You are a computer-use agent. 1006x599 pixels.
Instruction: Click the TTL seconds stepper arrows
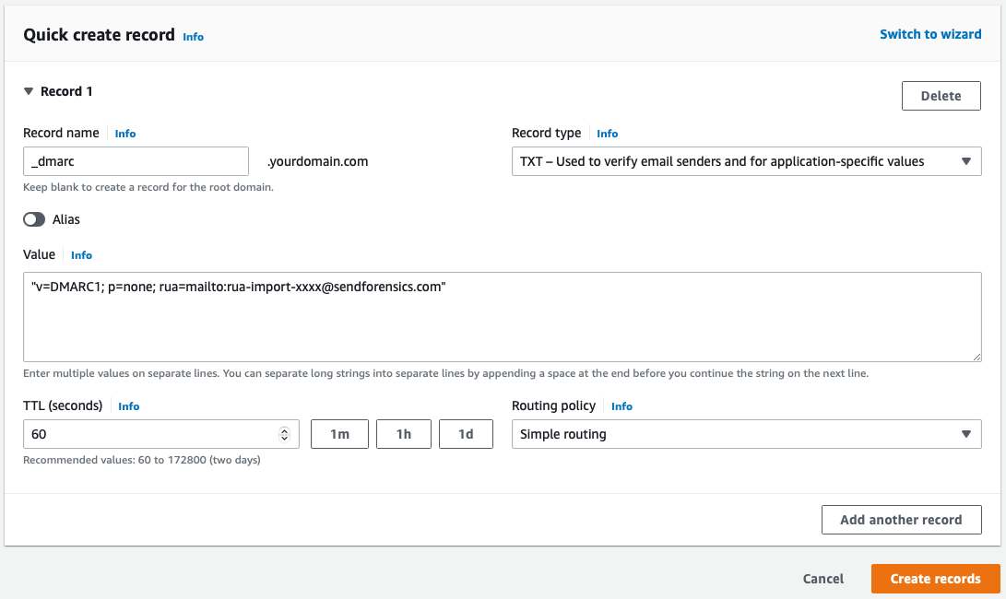(x=284, y=434)
